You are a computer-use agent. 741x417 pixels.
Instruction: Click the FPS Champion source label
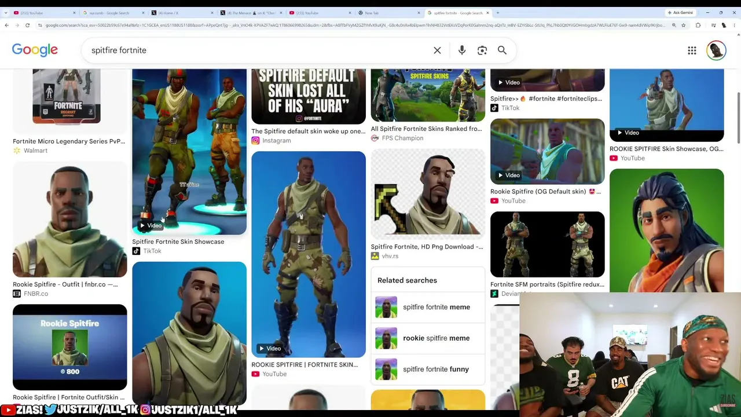click(402, 138)
